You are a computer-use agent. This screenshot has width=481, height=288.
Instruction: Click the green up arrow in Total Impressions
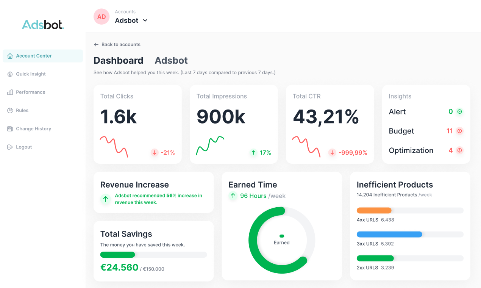[x=253, y=153]
